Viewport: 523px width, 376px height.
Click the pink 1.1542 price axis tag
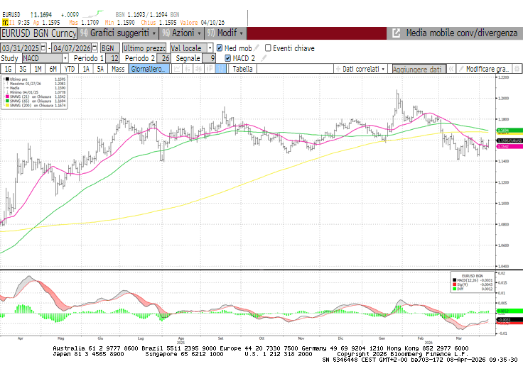tap(509, 146)
